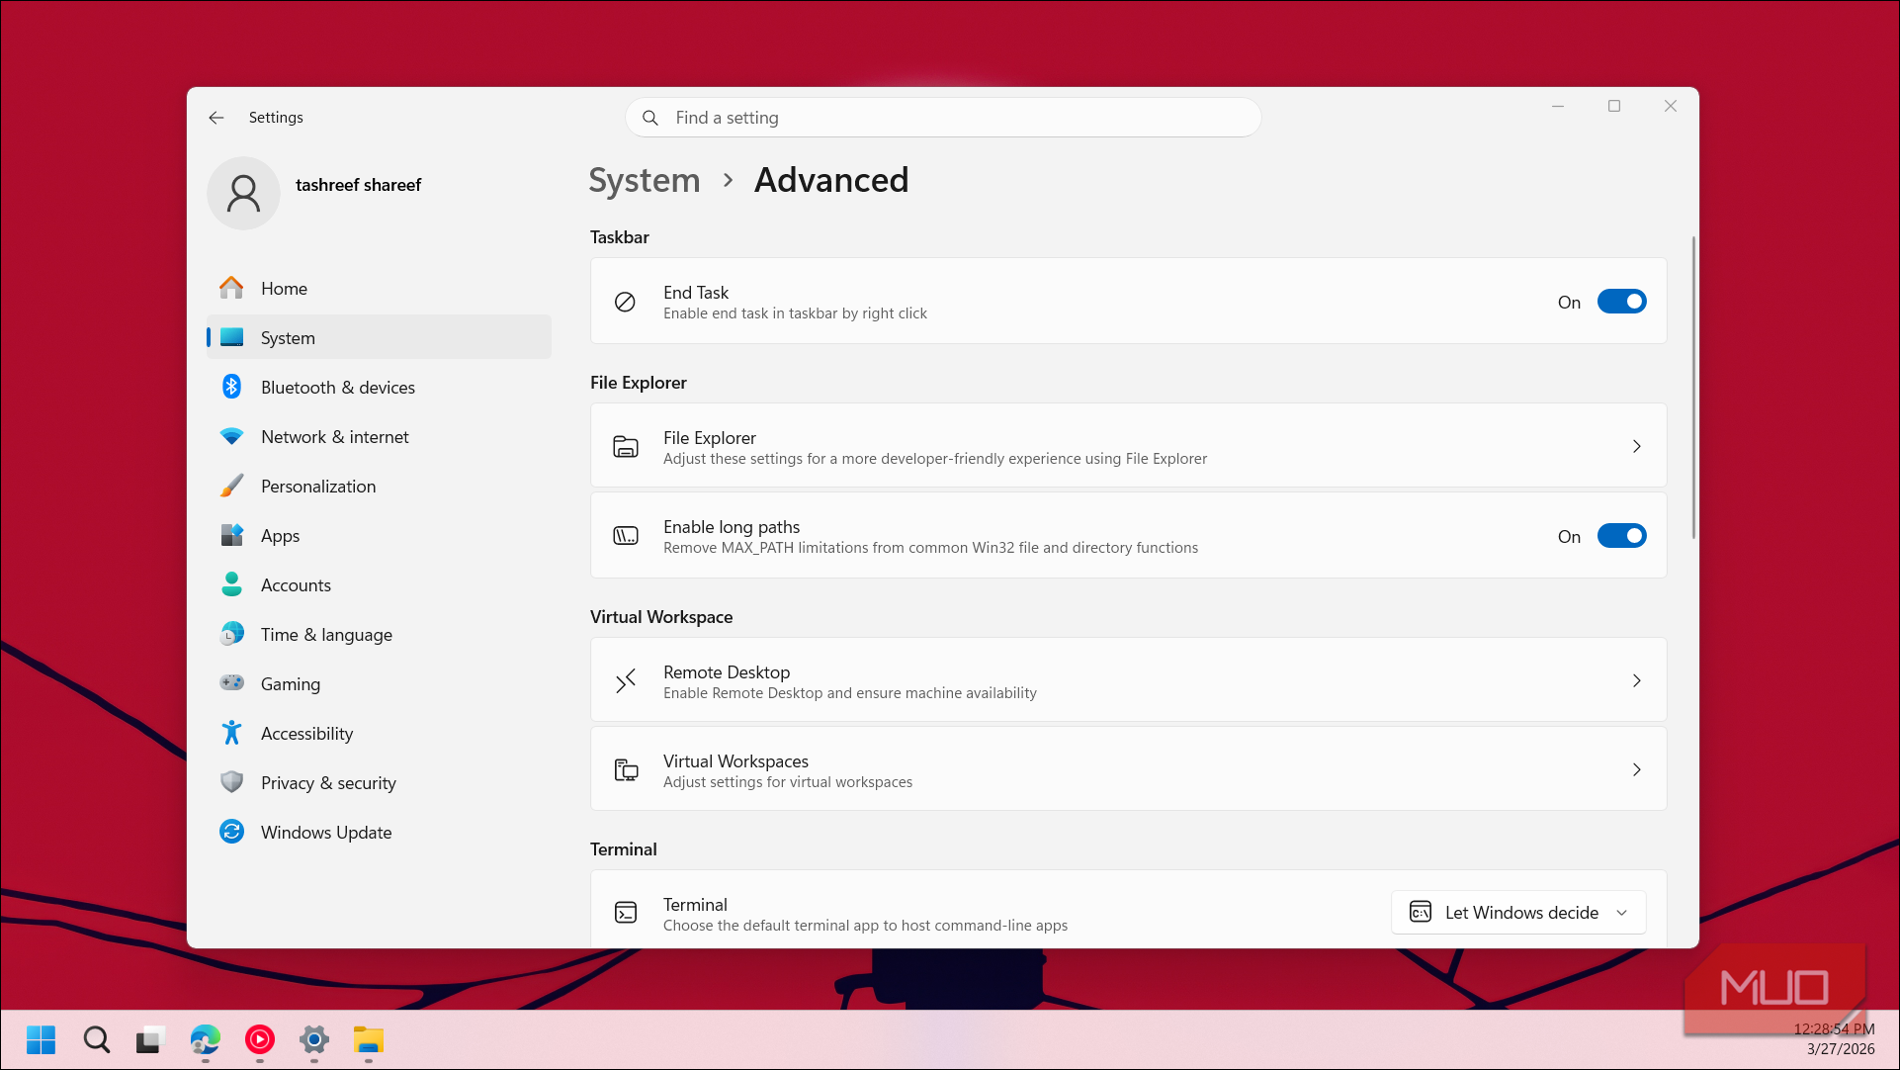
Task: Click the Settings gear in the taskbar
Action: coord(314,1039)
